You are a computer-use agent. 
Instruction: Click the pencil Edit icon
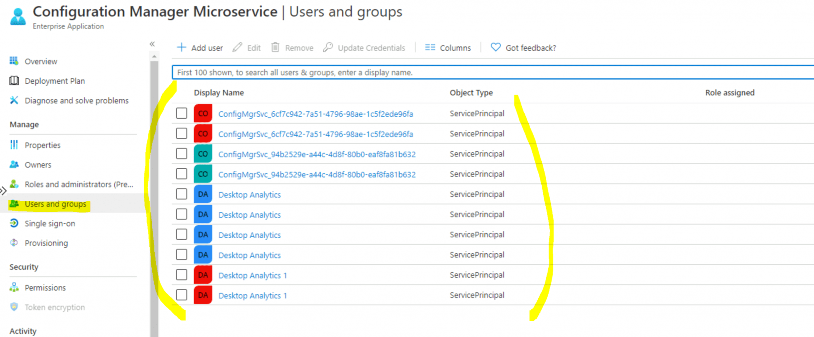237,48
